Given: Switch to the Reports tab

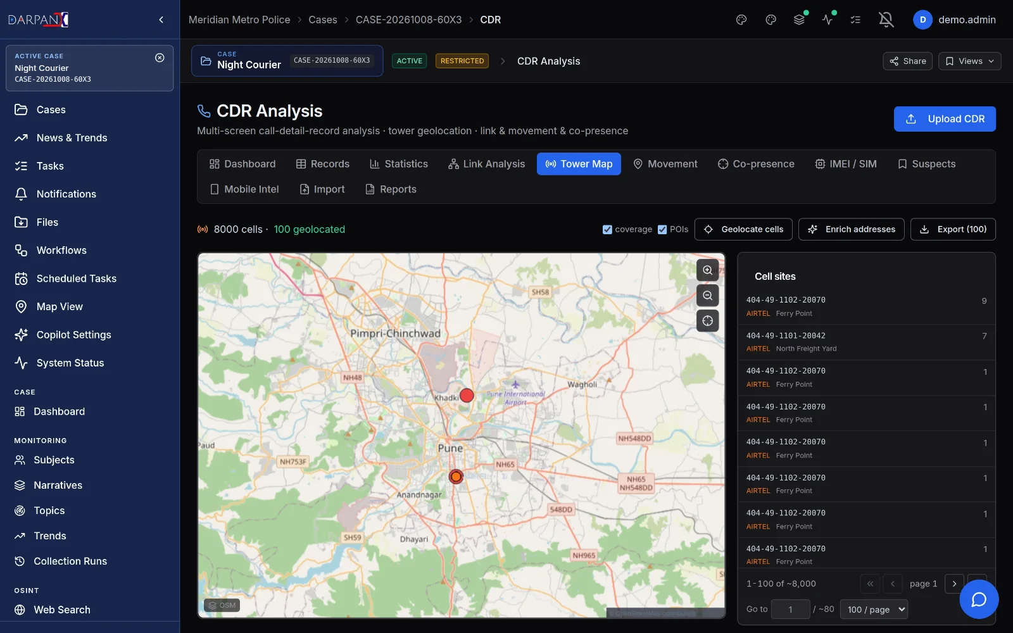Looking at the screenshot, I should tap(391, 189).
